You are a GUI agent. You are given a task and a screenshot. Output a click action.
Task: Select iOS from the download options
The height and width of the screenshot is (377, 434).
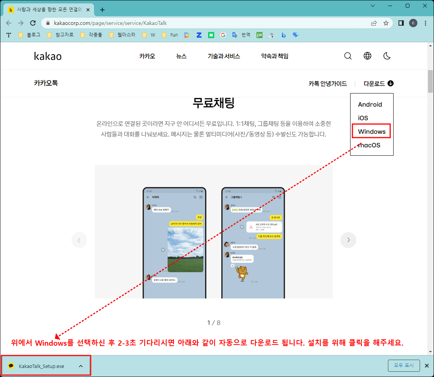pos(363,118)
